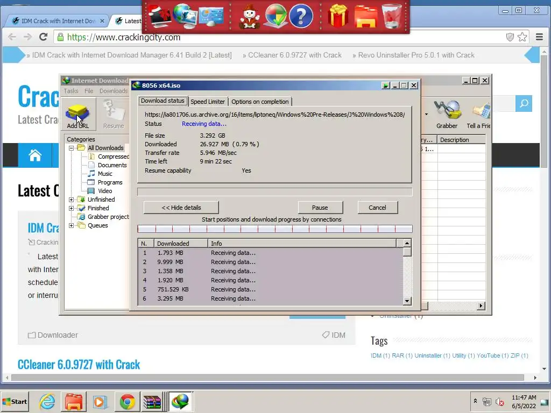Viewport: 551px width, 413px height.
Task: Open the file explorer taskbar icon
Action: pyautogui.click(x=73, y=401)
